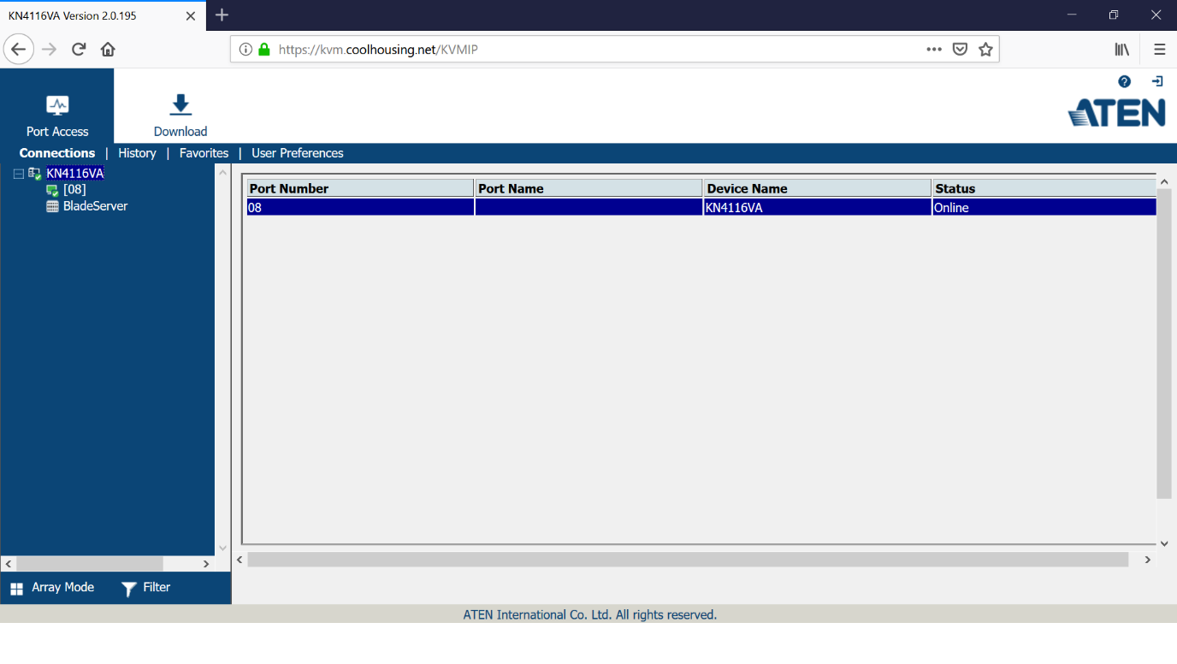Click the logout icon
This screenshot has height=664, width=1177.
pos(1157,81)
